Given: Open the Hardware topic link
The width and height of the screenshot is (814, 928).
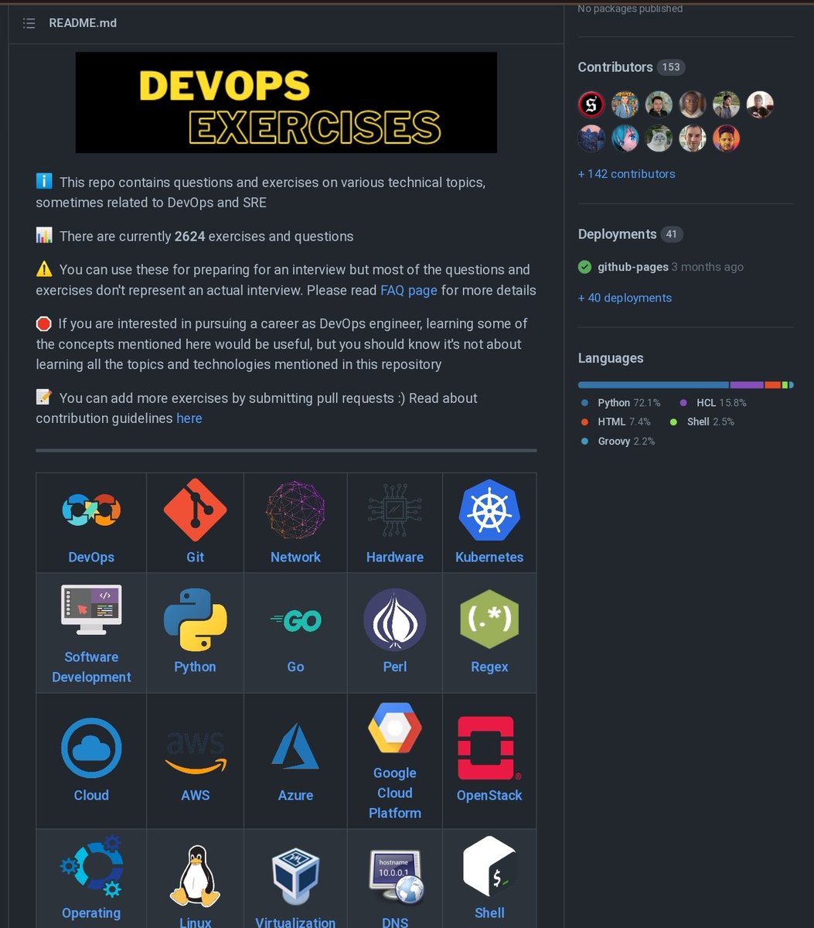Looking at the screenshot, I should 395,557.
